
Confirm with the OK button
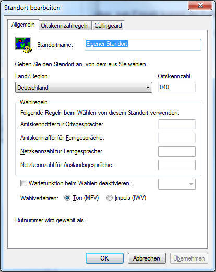point(104,258)
